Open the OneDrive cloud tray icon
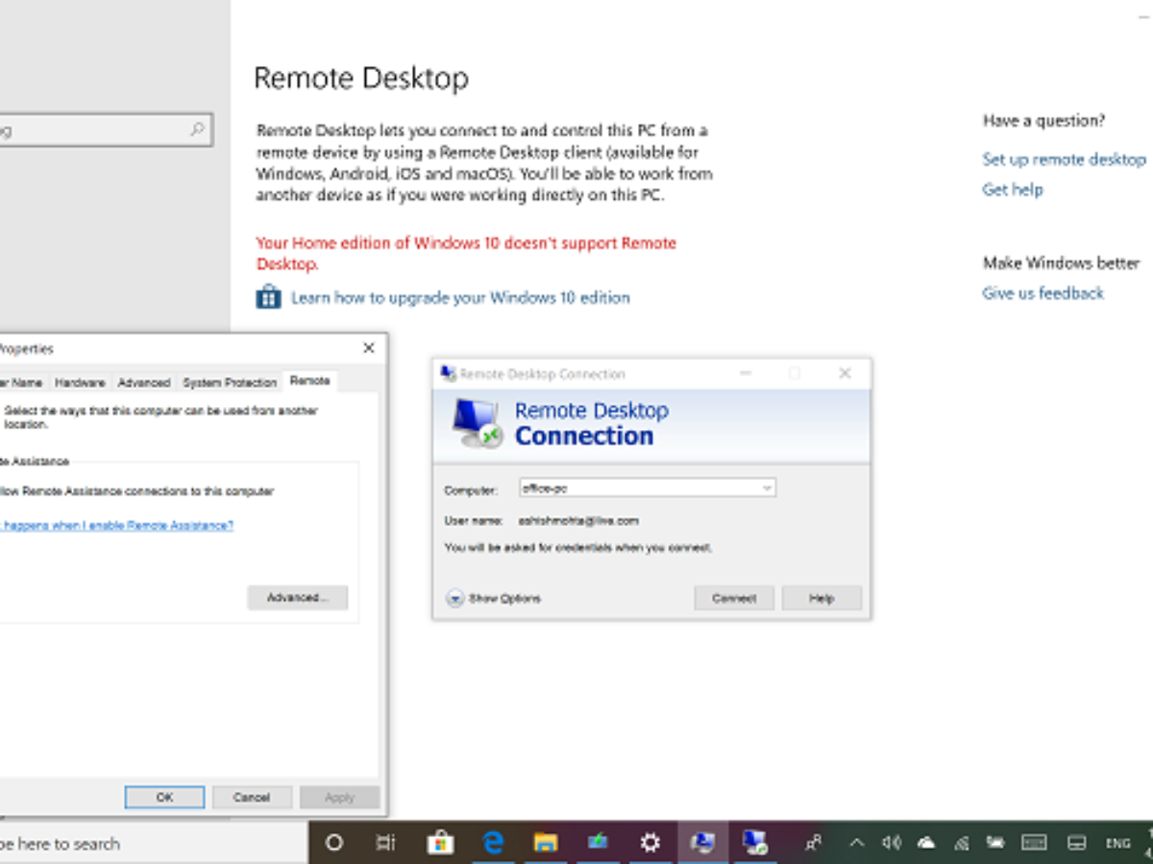The image size is (1153, 864). pos(926,843)
